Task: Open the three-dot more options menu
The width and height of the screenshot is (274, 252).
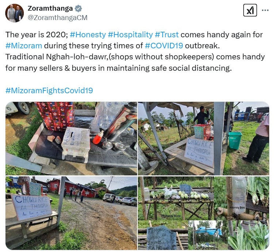Action: [x=265, y=10]
